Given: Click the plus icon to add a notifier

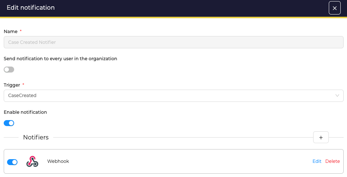Looking at the screenshot, I should tap(321, 137).
